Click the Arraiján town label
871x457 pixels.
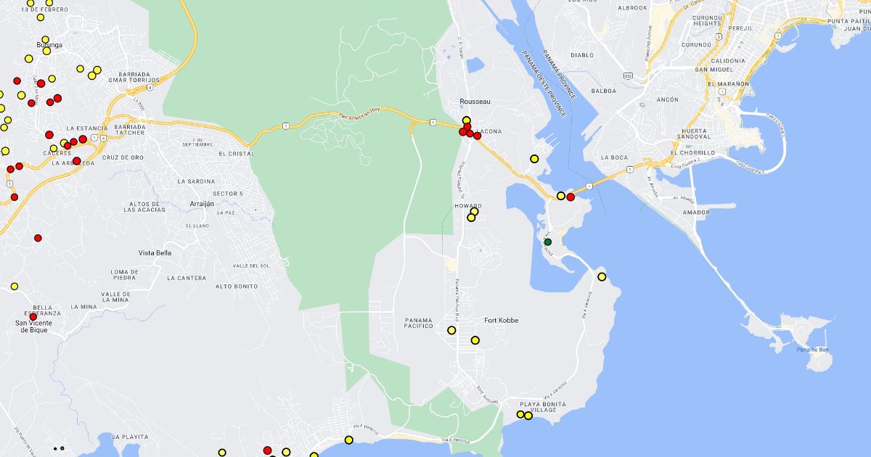pos(202,205)
